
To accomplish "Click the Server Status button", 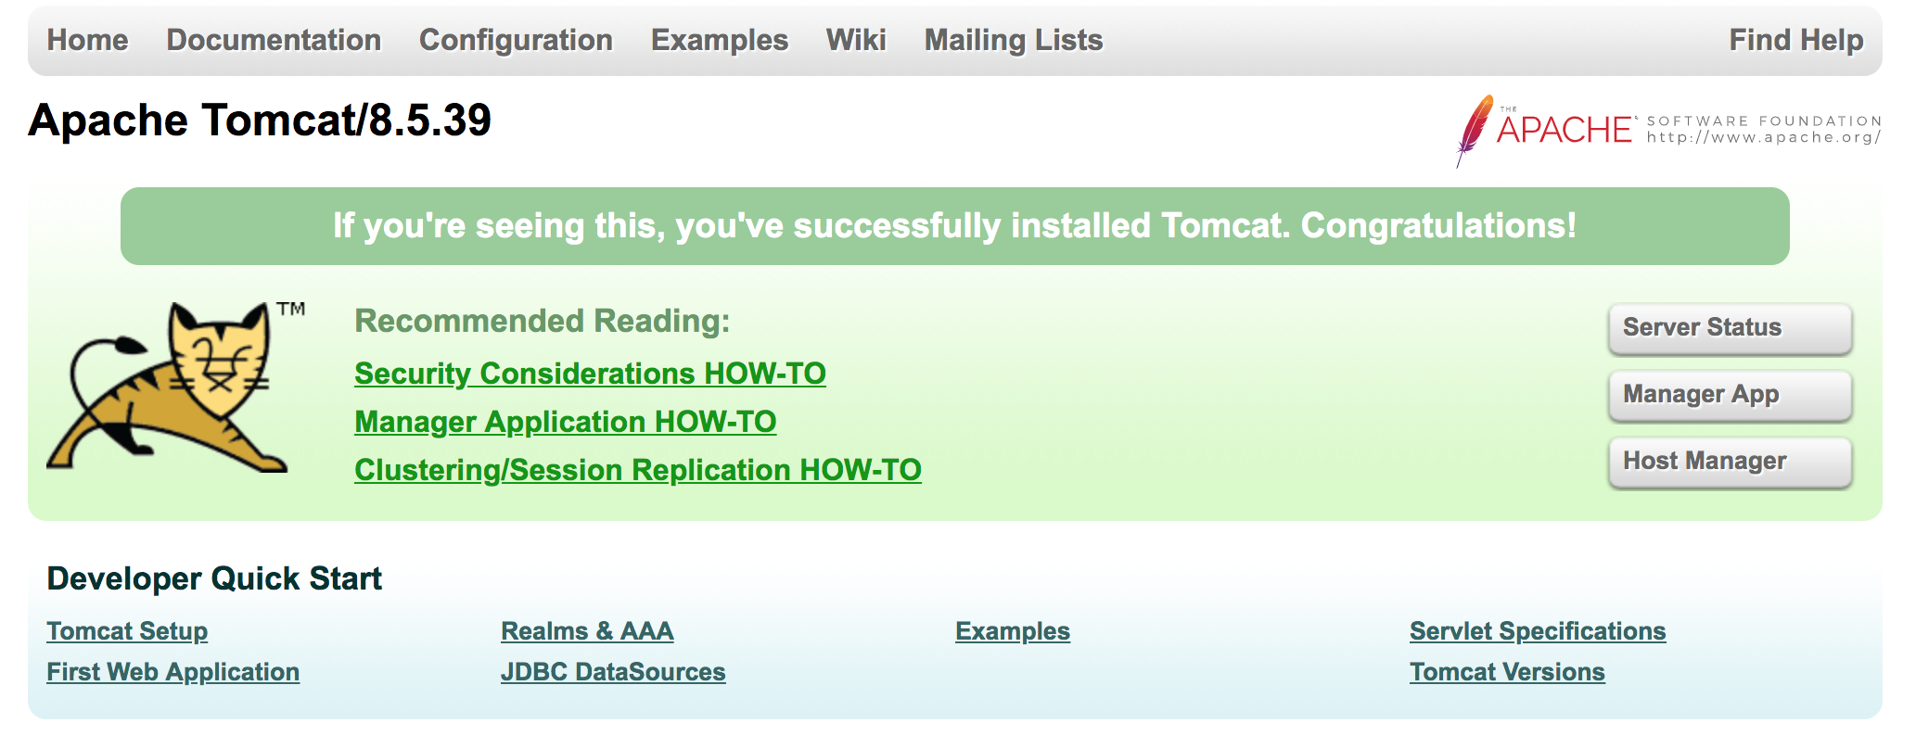I will click(1729, 327).
